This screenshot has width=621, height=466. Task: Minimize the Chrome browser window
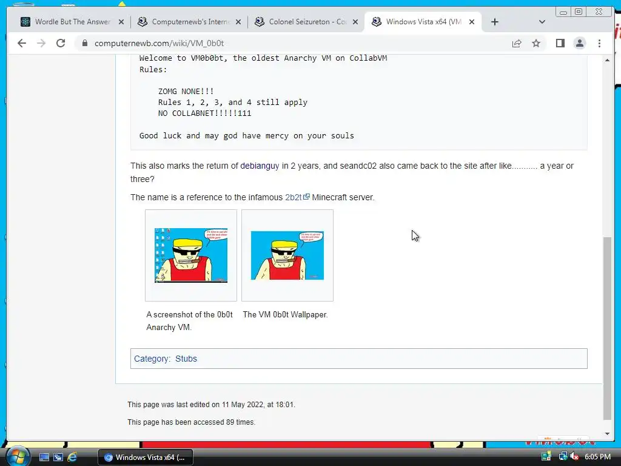(x=563, y=12)
